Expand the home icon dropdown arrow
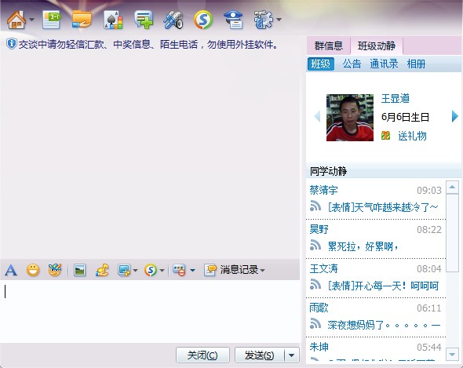463x368 pixels. click(32, 20)
